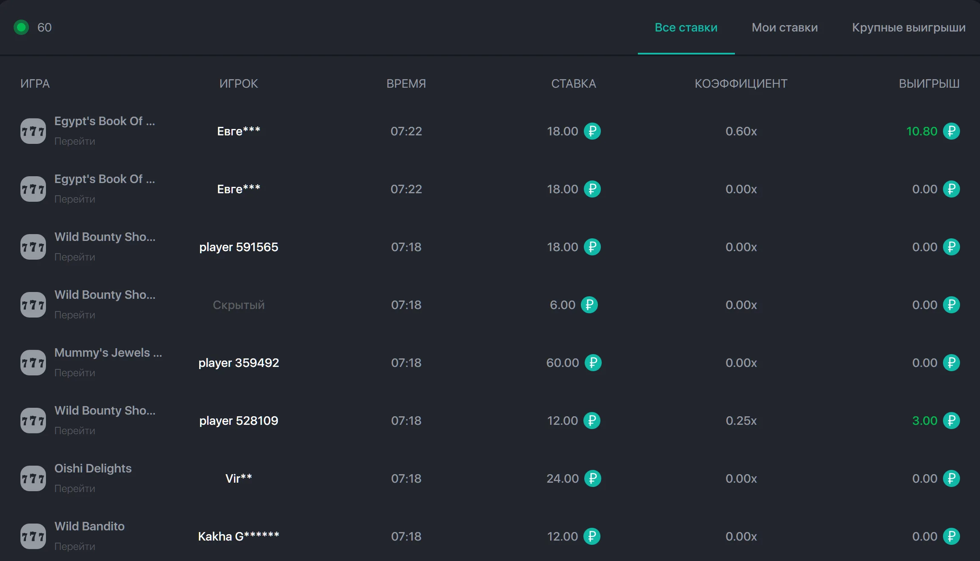Click the Kakha G****** player name
980x561 pixels.
pyautogui.click(x=238, y=536)
